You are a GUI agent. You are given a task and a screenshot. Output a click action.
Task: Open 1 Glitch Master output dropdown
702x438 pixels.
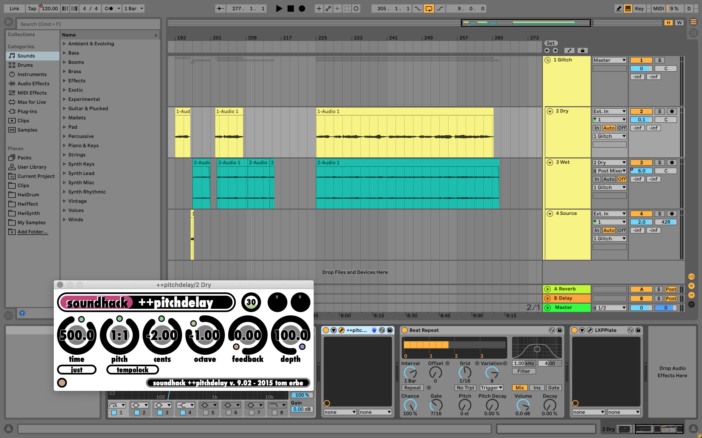[x=609, y=60]
